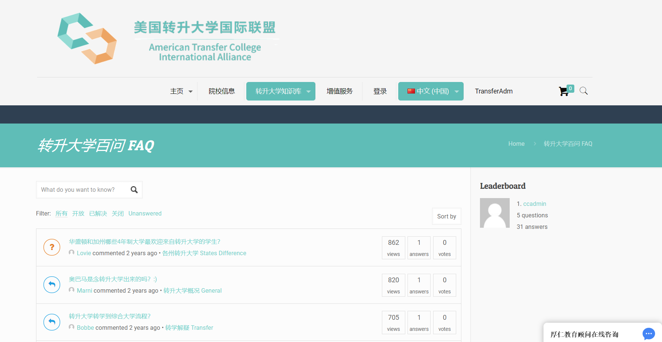Viewport: 662px width, 342px height.
Task: Filter questions by 开放
Action: coord(78,214)
